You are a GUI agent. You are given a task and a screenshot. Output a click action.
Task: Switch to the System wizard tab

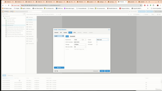point(65,33)
